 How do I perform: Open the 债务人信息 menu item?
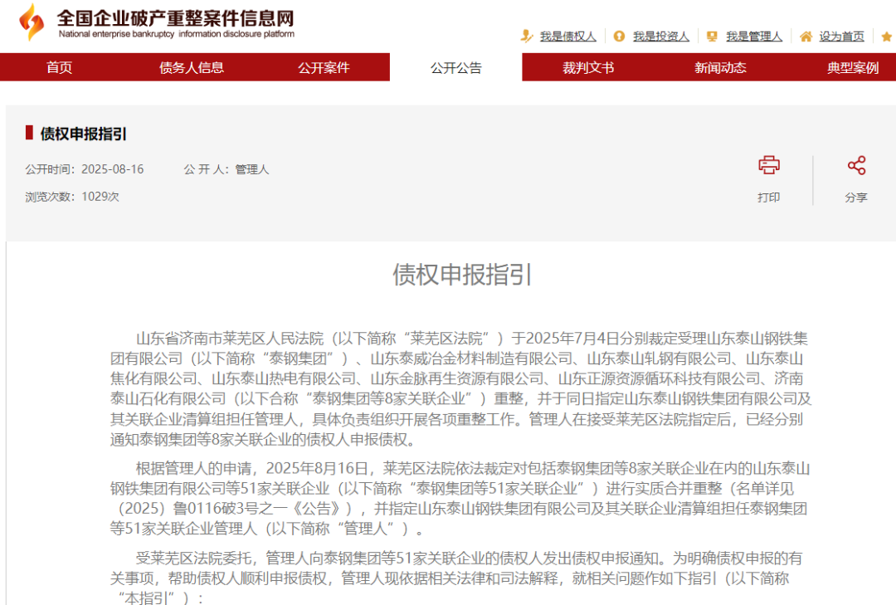coord(192,67)
